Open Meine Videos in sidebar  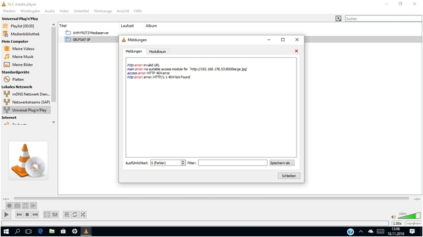click(26, 49)
